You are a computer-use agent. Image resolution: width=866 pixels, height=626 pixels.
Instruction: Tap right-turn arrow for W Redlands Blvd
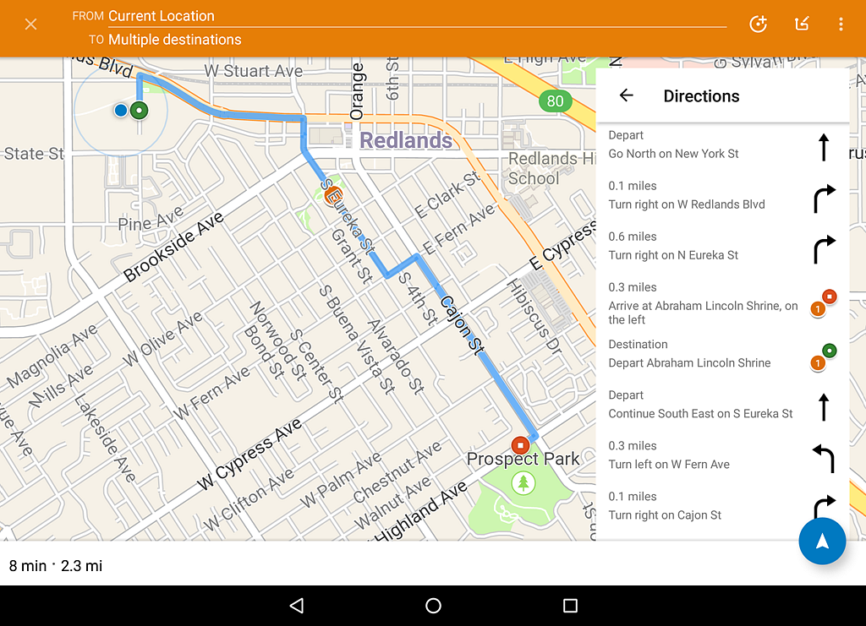825,199
